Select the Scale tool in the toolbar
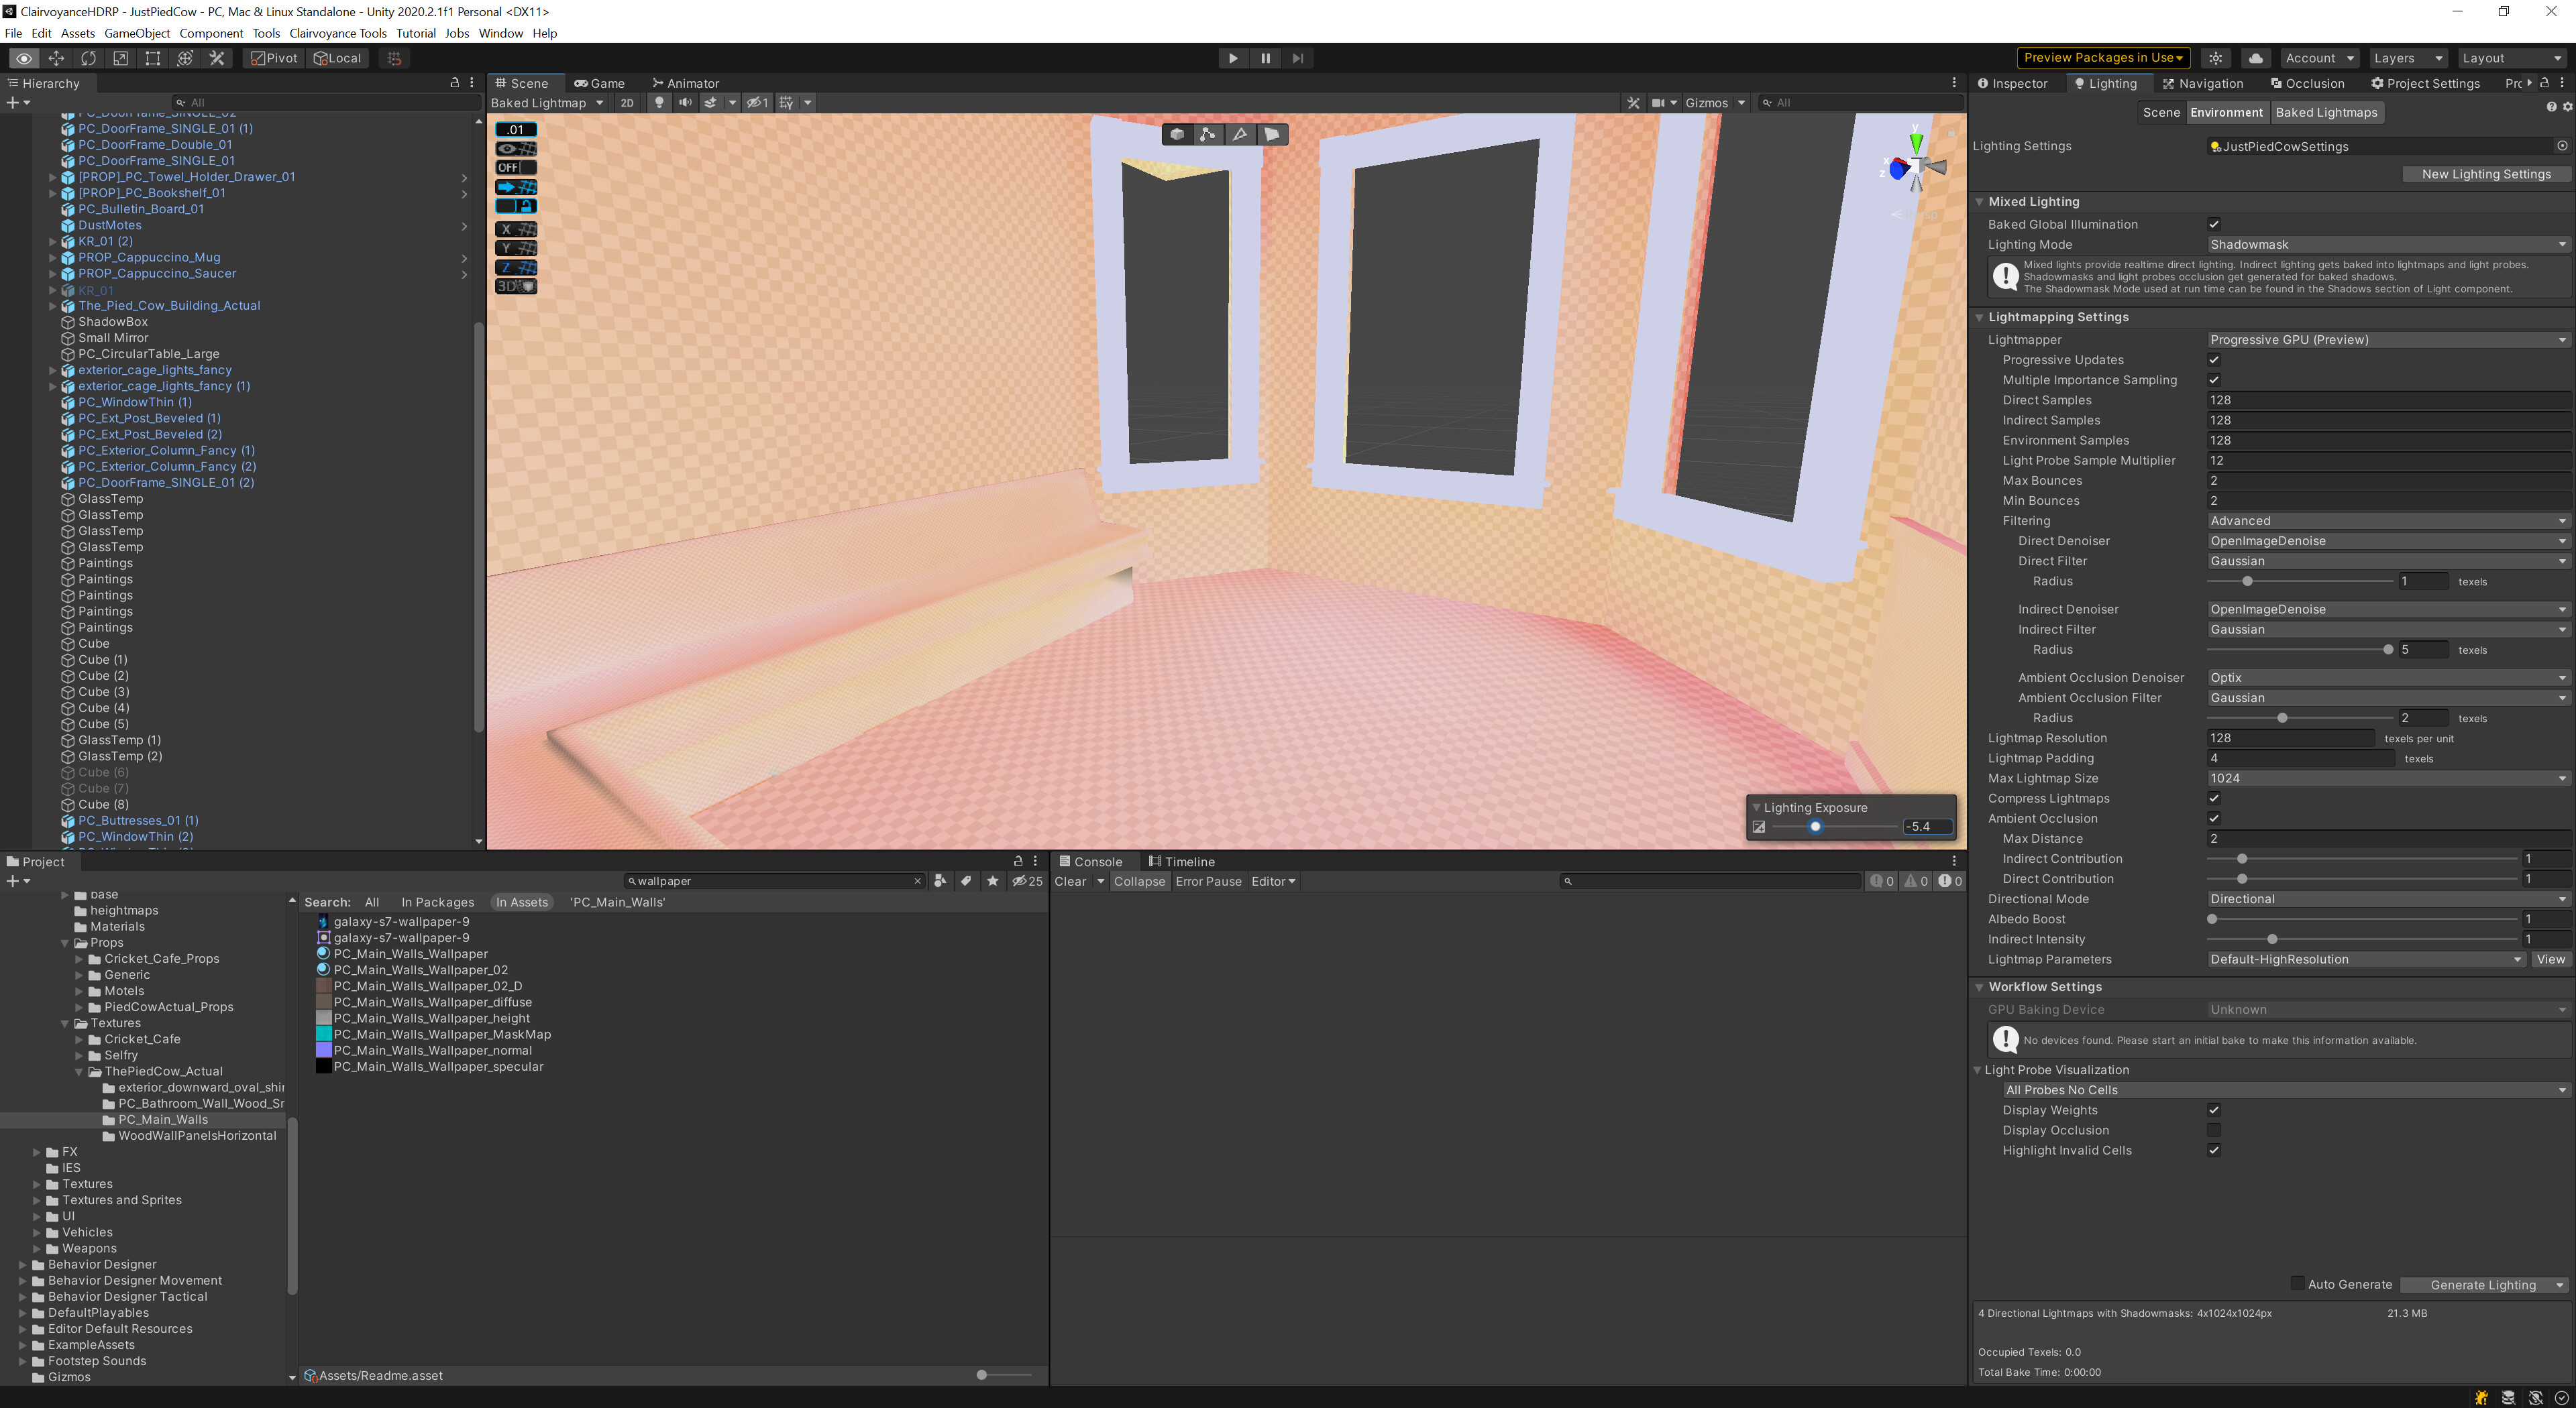This screenshot has height=1408, width=2576. (120, 58)
